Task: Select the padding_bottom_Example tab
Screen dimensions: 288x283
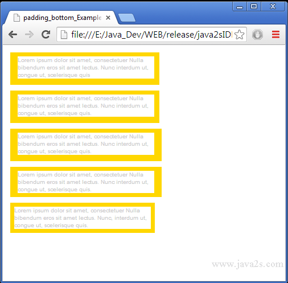Action: point(61,18)
